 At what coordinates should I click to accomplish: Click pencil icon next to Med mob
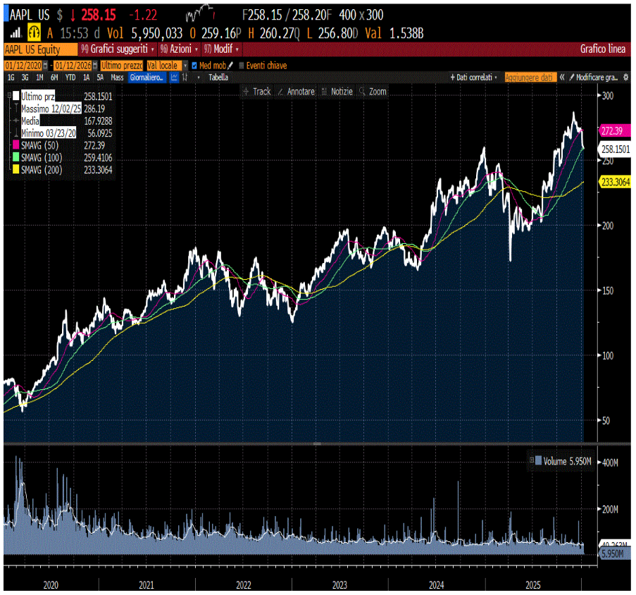pyautogui.click(x=230, y=66)
